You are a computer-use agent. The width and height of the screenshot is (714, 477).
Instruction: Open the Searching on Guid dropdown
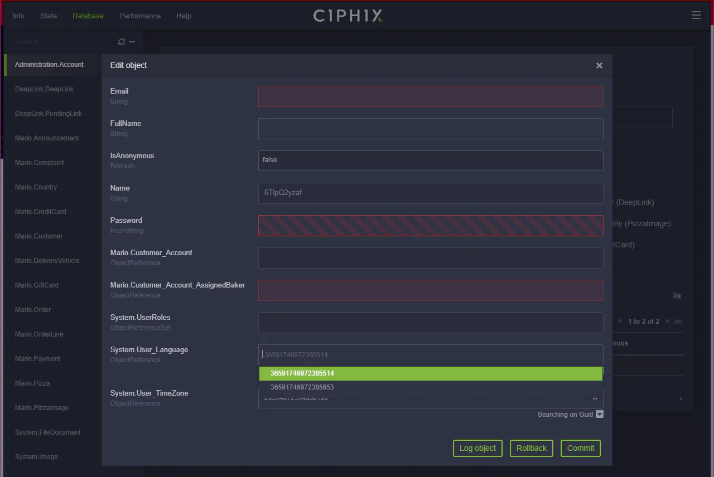[599, 414]
